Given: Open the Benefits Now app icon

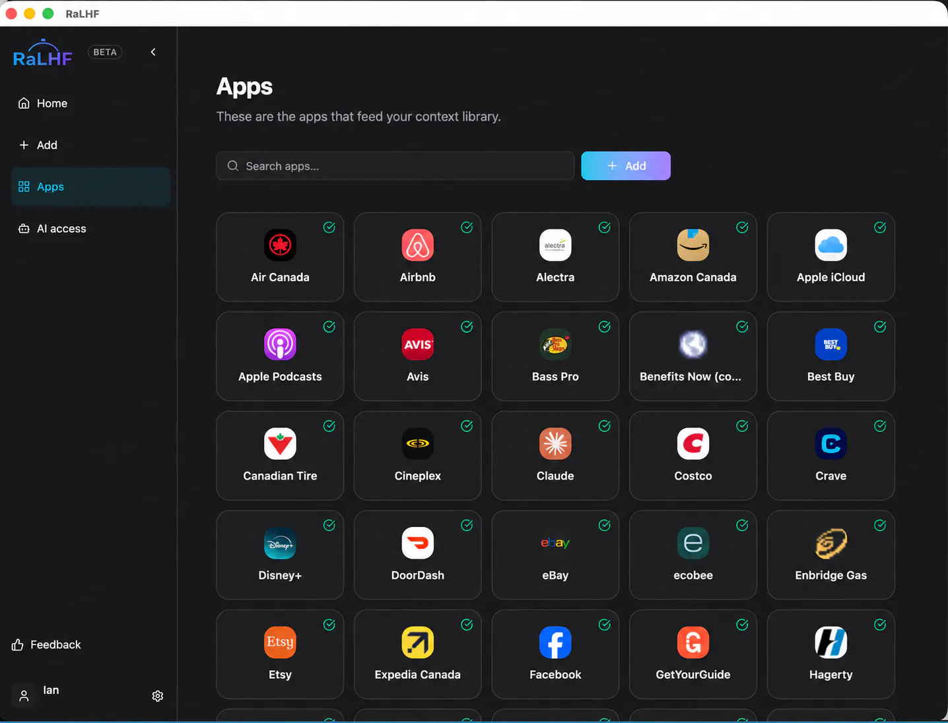Looking at the screenshot, I should (693, 344).
